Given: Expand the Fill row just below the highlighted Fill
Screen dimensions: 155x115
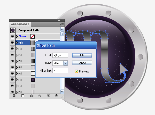Looking at the screenshot, I should tap(17, 49).
